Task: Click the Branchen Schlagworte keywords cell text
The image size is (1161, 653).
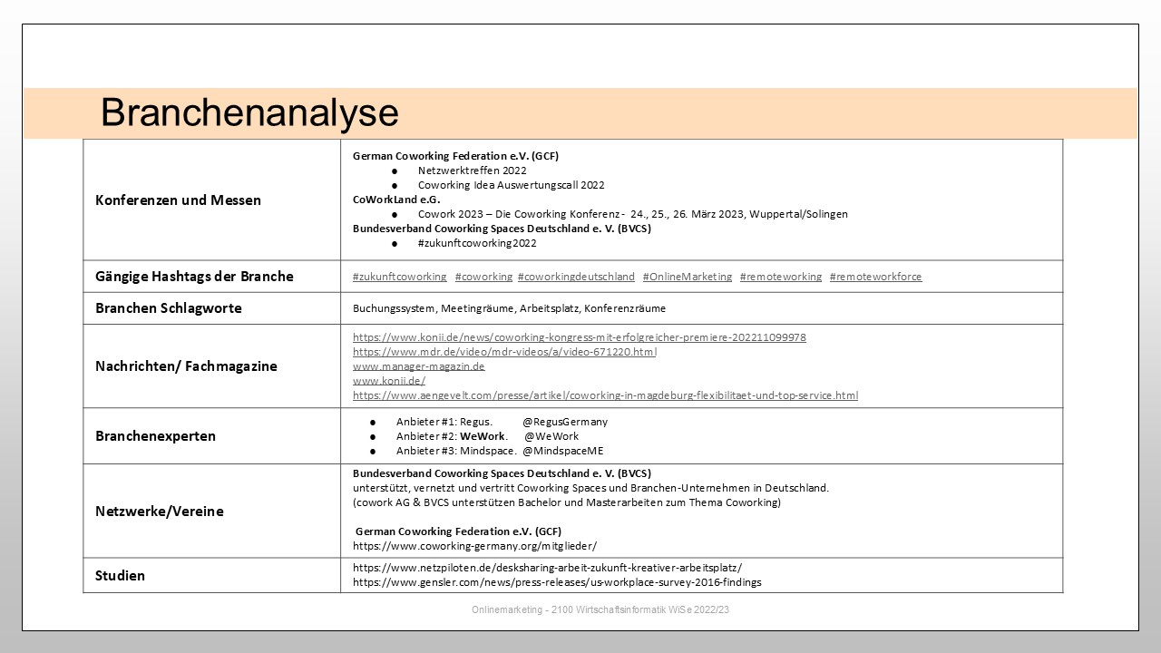Action: tap(509, 308)
